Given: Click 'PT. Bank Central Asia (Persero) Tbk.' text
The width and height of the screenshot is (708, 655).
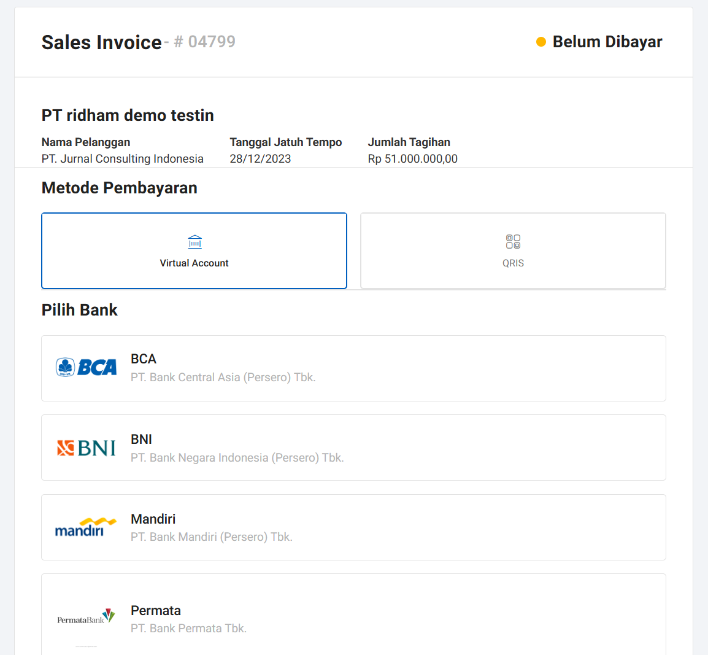Looking at the screenshot, I should pos(223,378).
